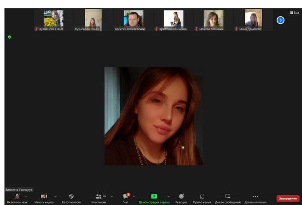Click muted mic icon on Инна Денисова
The width and height of the screenshot is (302, 205).
(237, 29)
